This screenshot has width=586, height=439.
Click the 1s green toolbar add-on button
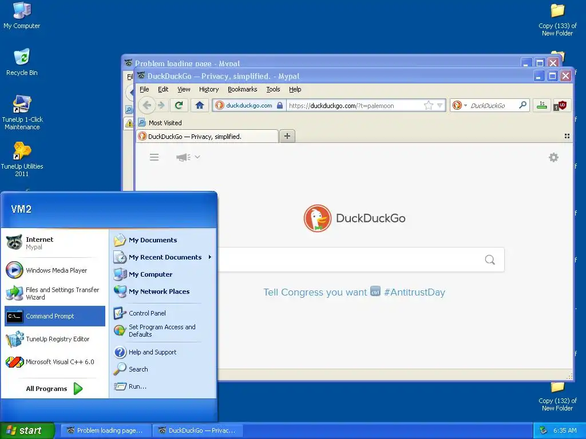542,105
